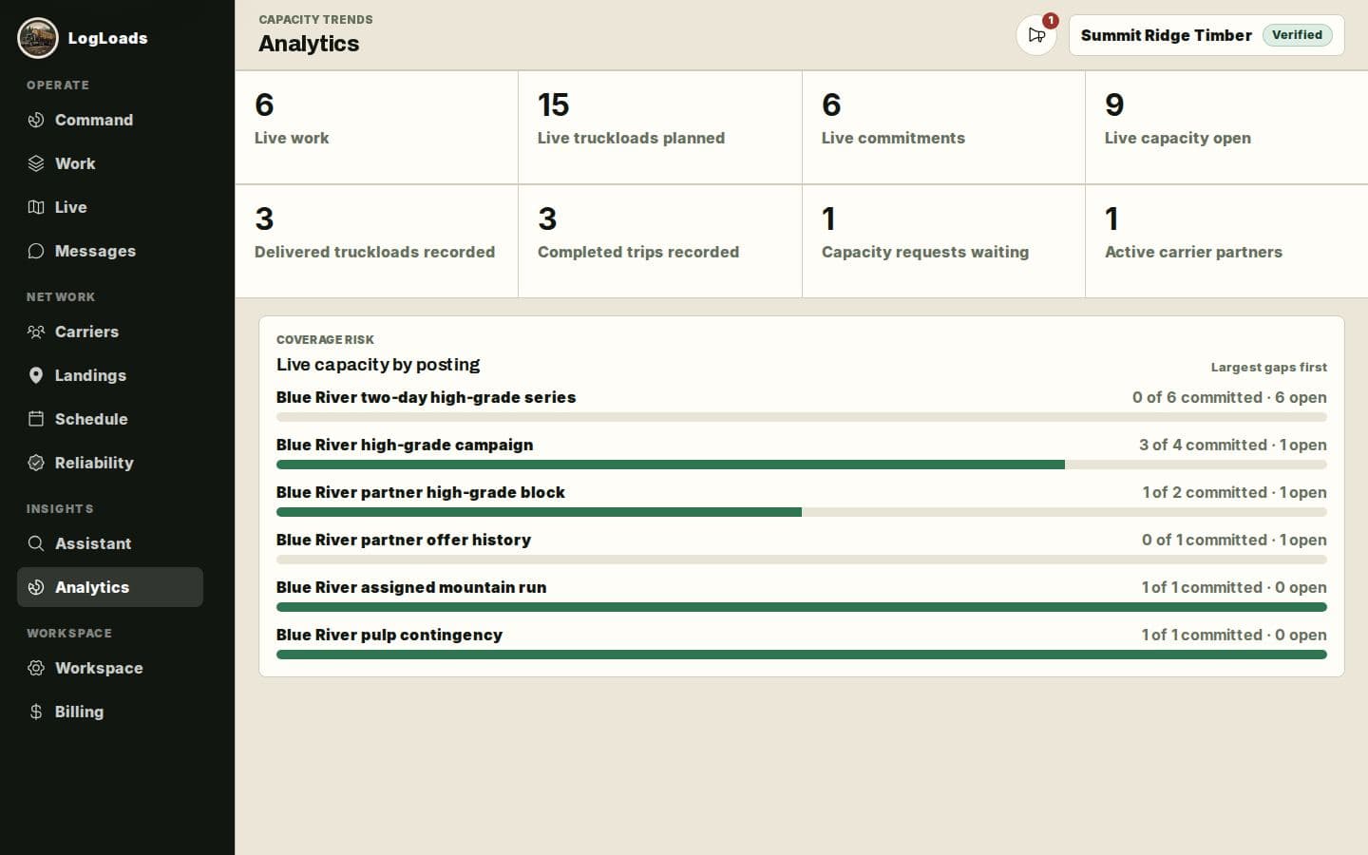The height and width of the screenshot is (855, 1368).
Task: Click the Carriers people icon
Action: (36, 332)
